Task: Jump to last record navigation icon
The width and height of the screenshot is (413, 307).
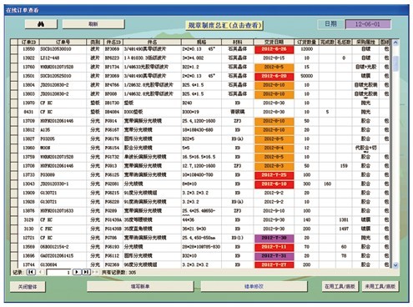Action: click(x=86, y=272)
